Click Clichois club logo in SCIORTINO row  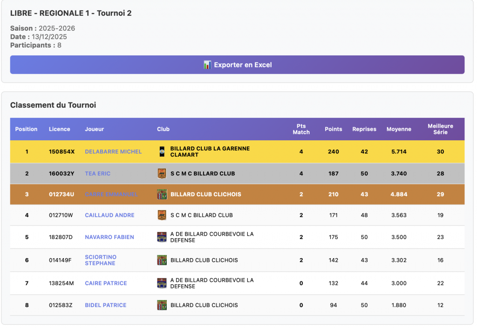click(162, 260)
